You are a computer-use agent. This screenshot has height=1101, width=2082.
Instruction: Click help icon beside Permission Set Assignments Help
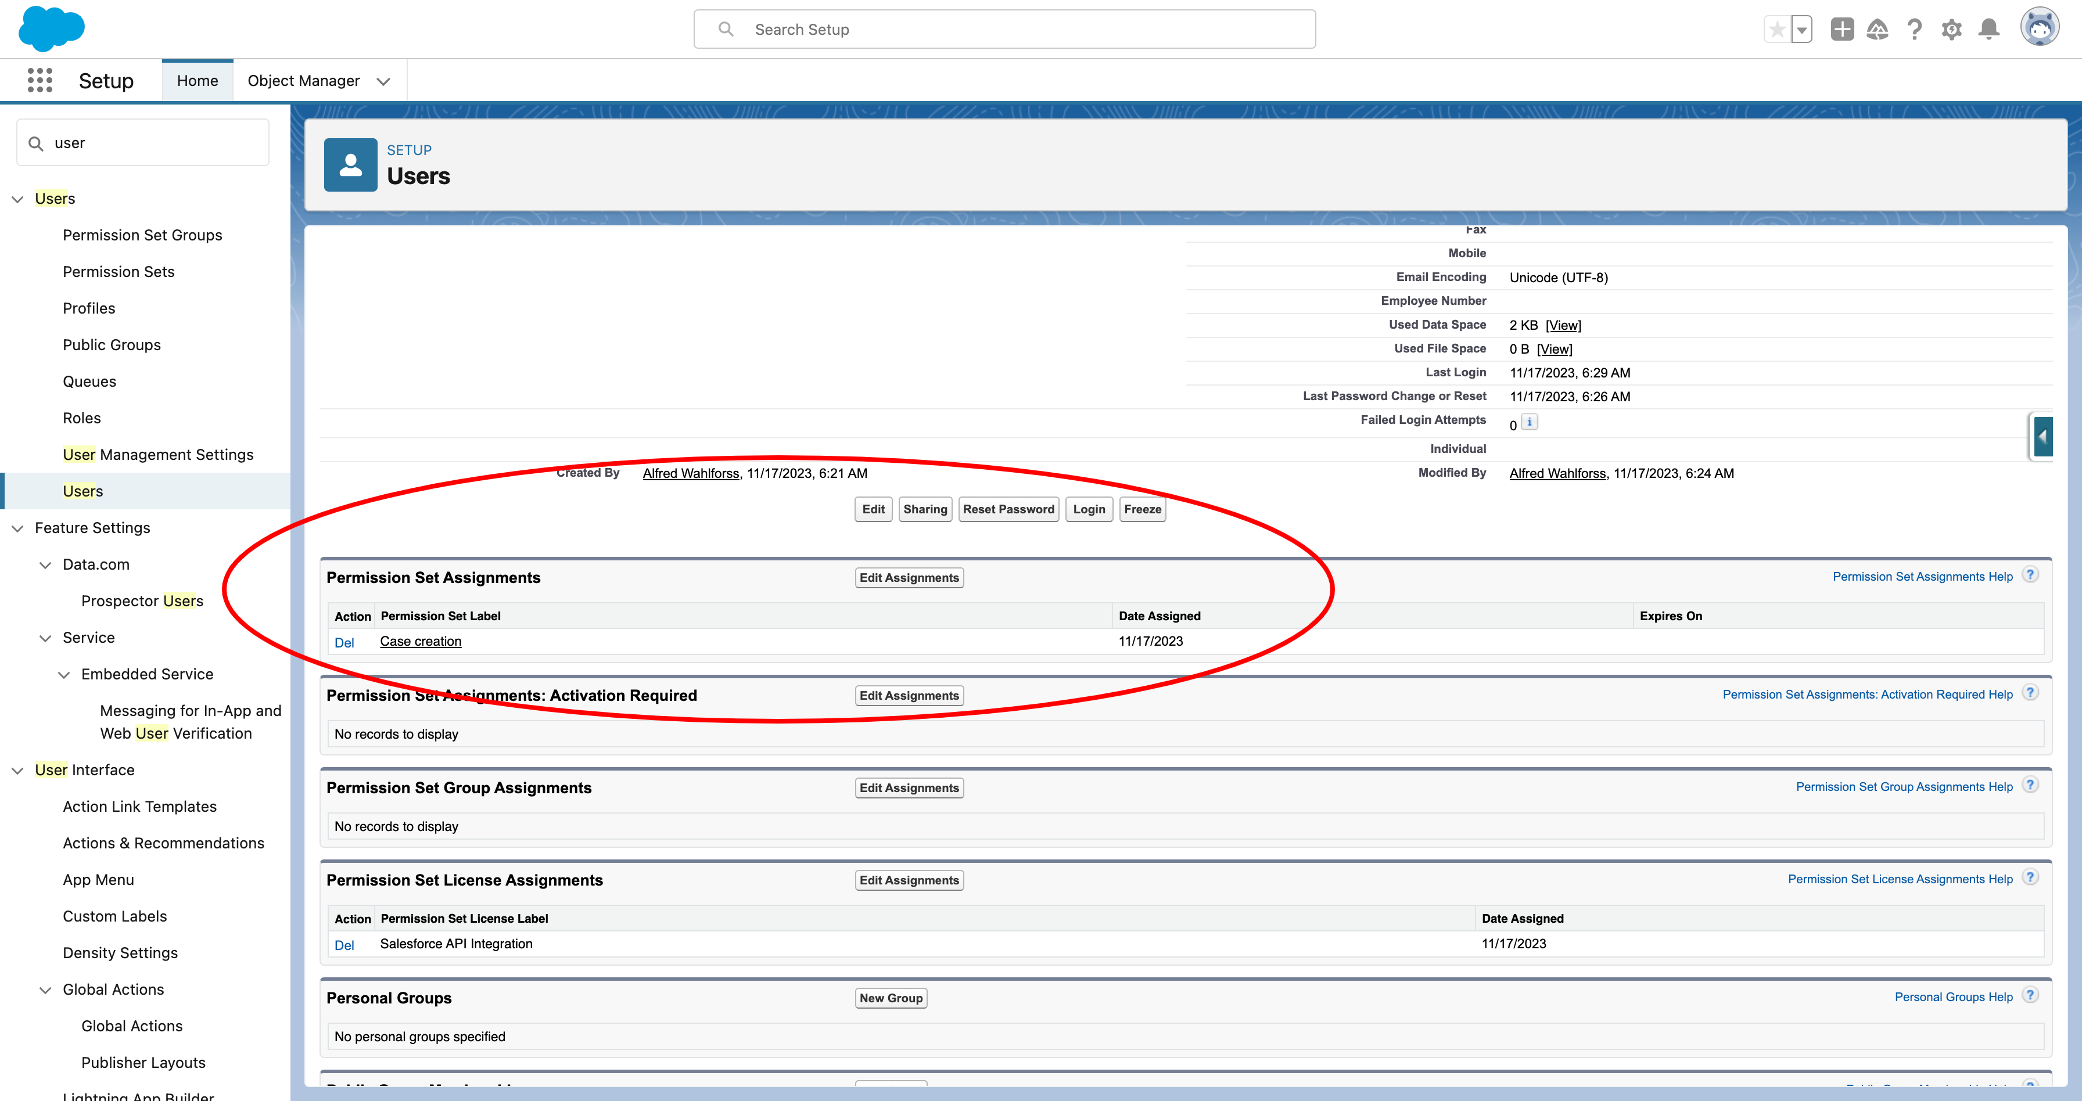point(2030,575)
